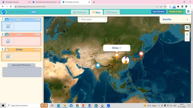Open the Unsorted Pictures tab
This screenshot has height=108, width=193.
21,65
